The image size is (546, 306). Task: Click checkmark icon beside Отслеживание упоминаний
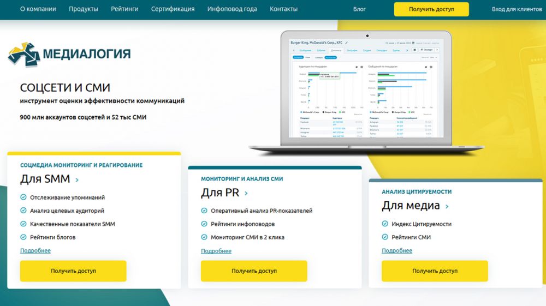click(23, 197)
